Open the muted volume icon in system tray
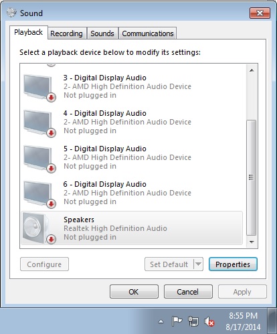Viewport: 277px width, 334px height. click(209, 322)
